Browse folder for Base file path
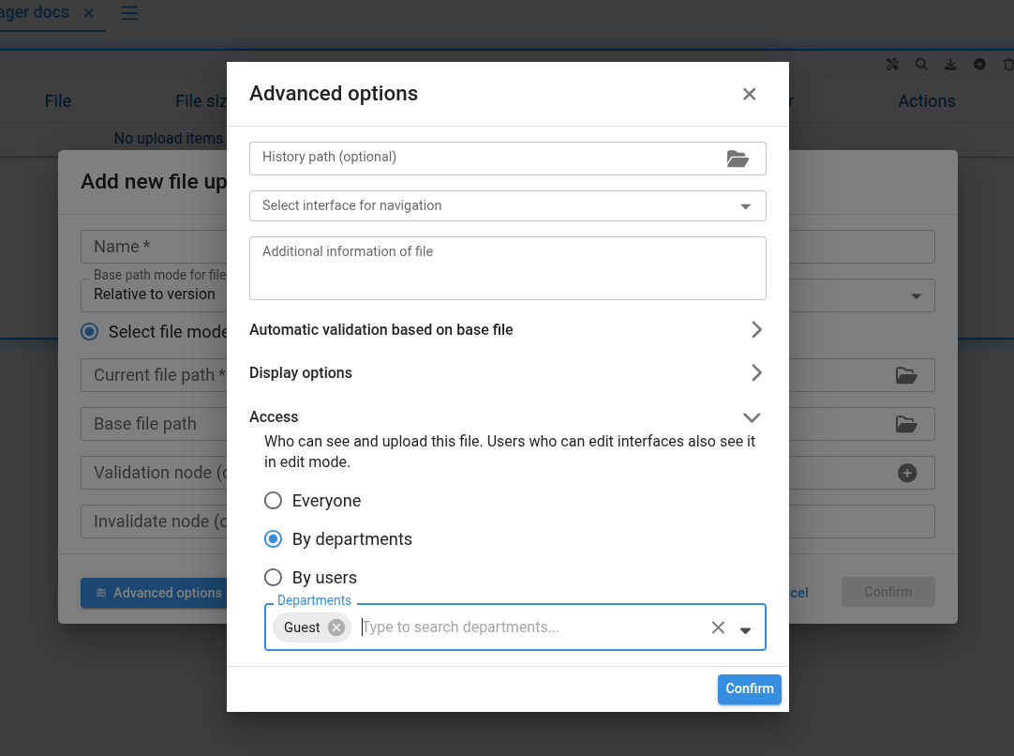The image size is (1014, 756). pyautogui.click(x=906, y=425)
